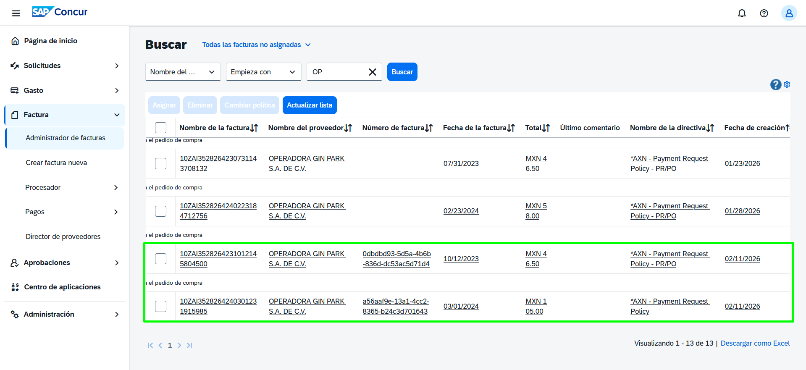This screenshot has width=806, height=370.
Task: Open the user profile avatar
Action: coord(788,13)
